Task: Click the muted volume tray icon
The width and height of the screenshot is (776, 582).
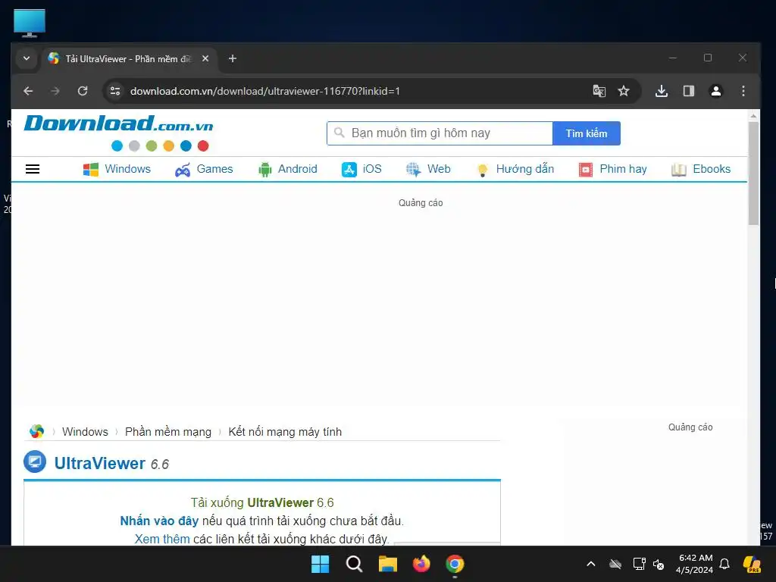Action: pyautogui.click(x=659, y=564)
